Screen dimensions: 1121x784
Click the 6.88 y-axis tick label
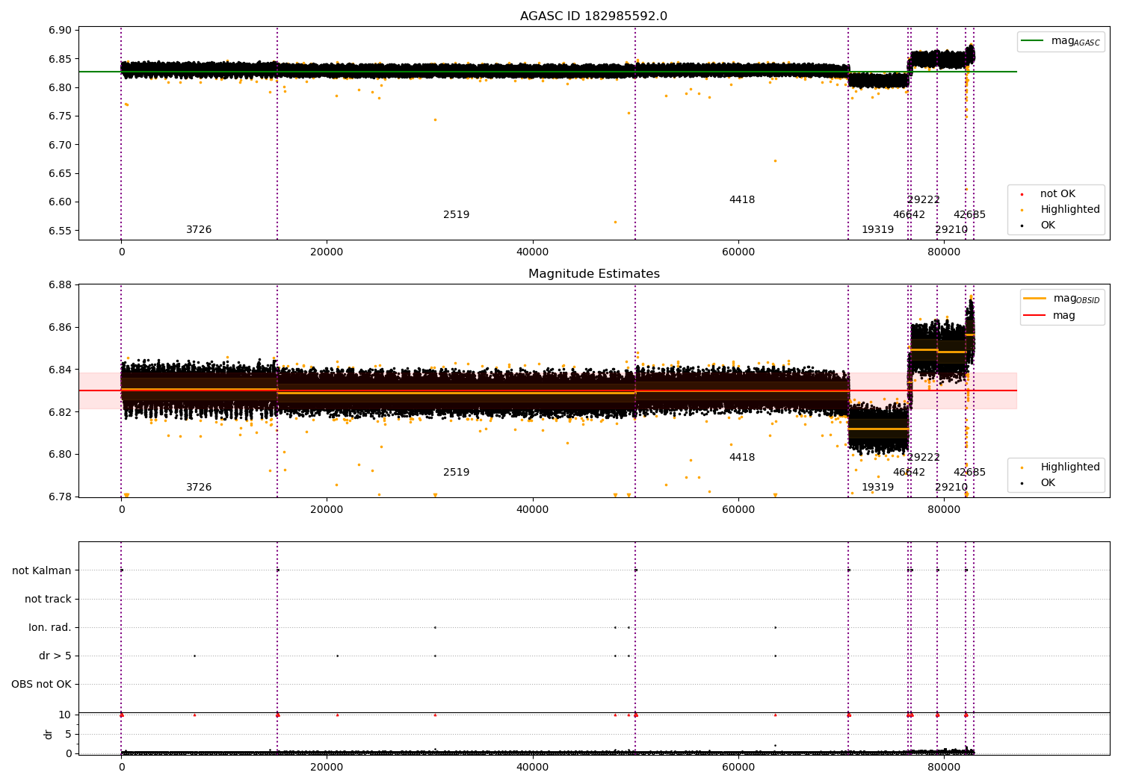click(61, 284)
